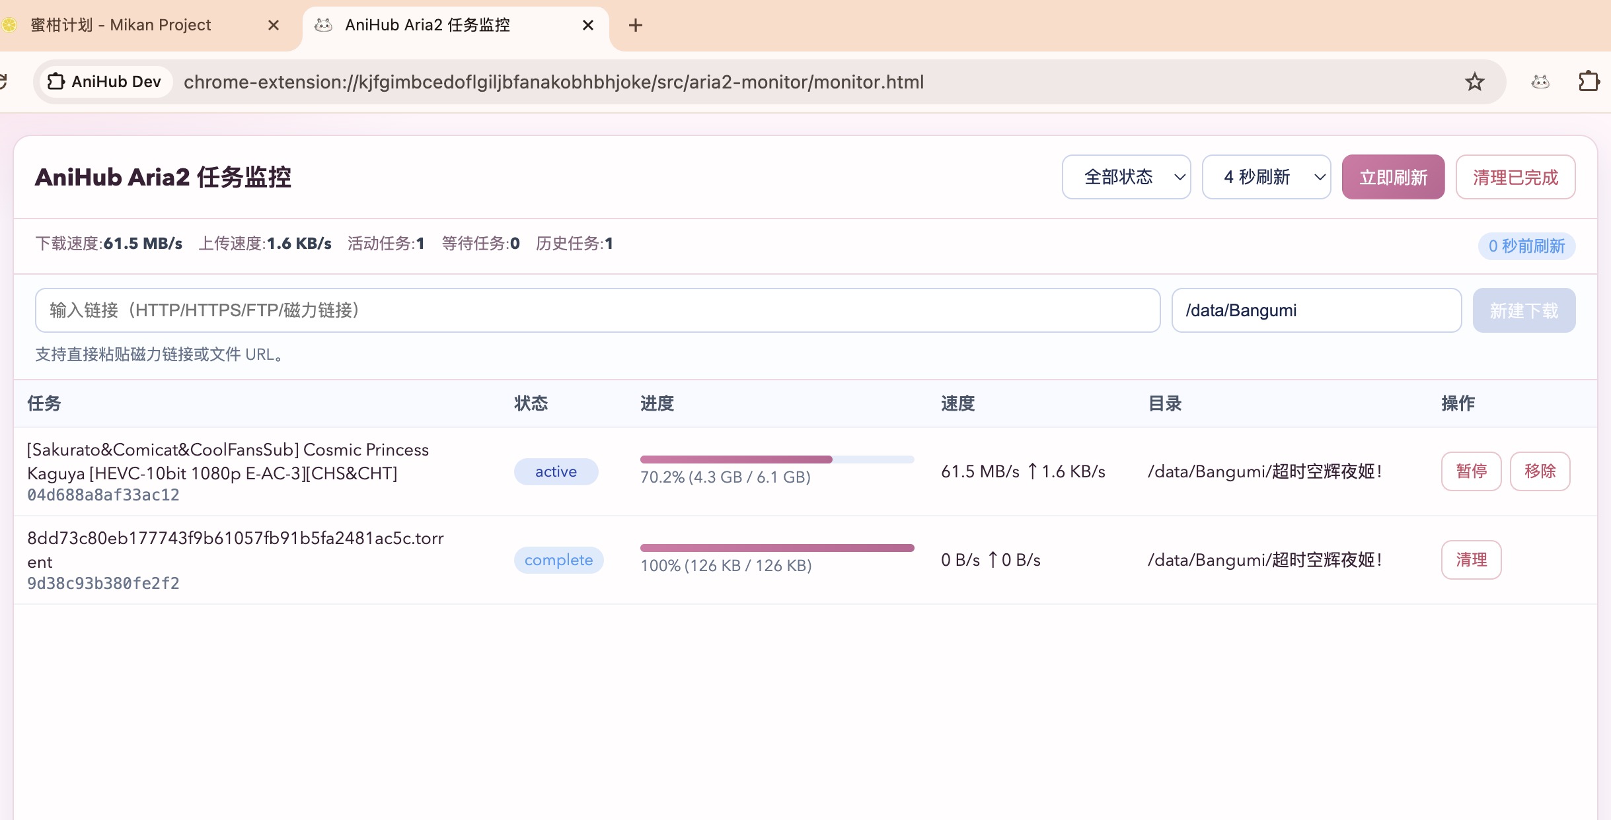Click the 立即刷新 refresh button
This screenshot has height=820, width=1611.
[x=1392, y=176]
